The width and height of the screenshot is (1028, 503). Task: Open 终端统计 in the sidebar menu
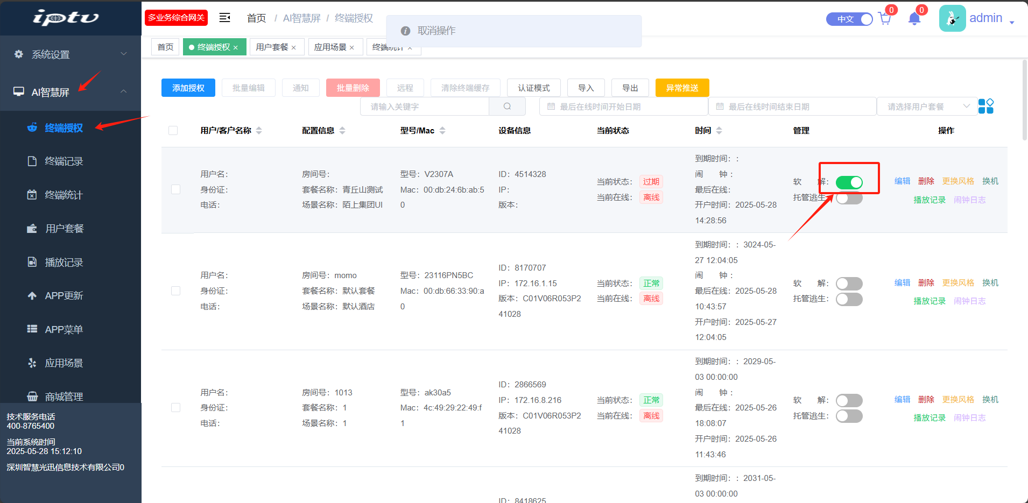click(64, 195)
